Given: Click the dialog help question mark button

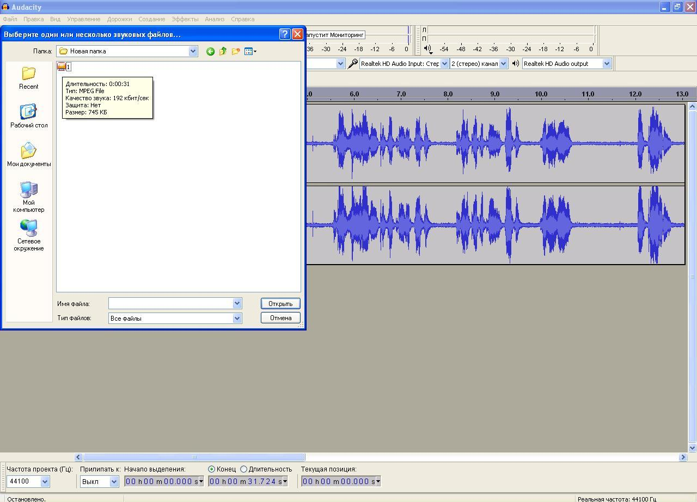Looking at the screenshot, I should click(284, 34).
